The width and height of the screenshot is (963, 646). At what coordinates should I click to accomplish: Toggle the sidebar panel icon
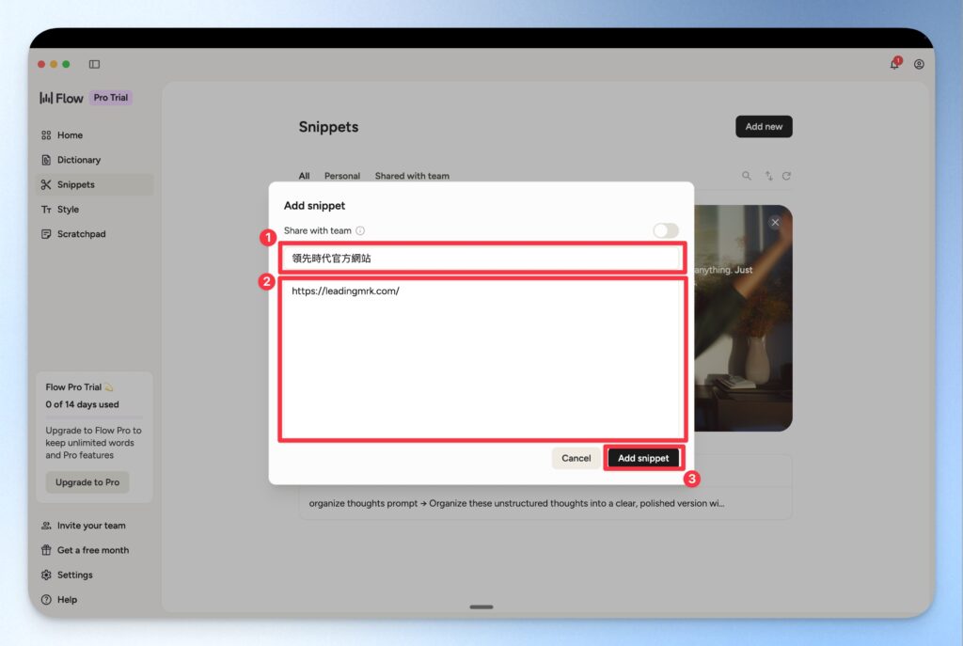(94, 64)
